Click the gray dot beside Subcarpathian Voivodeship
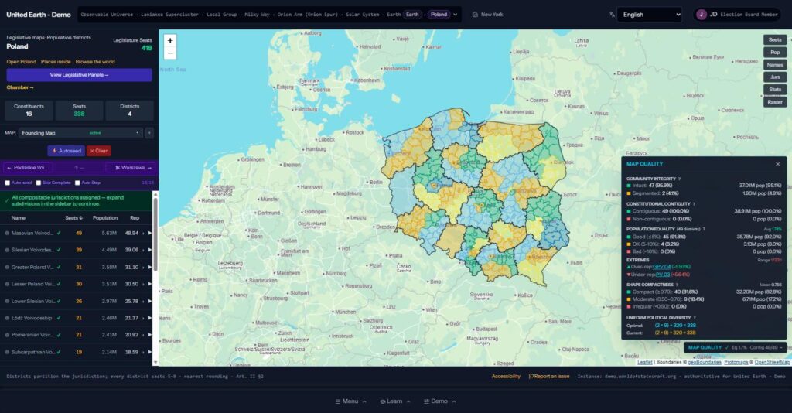The image size is (792, 413). coord(7,352)
